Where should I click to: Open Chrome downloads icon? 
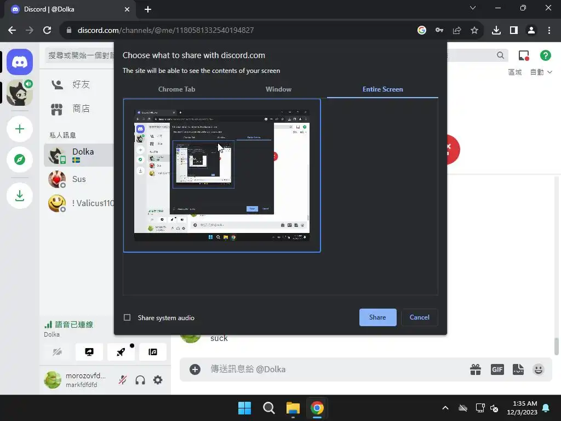click(x=496, y=30)
